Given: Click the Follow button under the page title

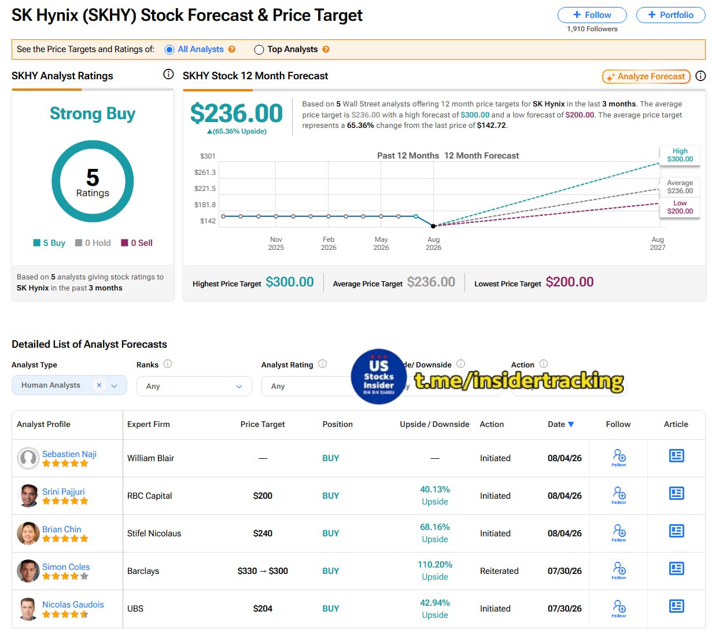Looking at the screenshot, I should pyautogui.click(x=592, y=15).
